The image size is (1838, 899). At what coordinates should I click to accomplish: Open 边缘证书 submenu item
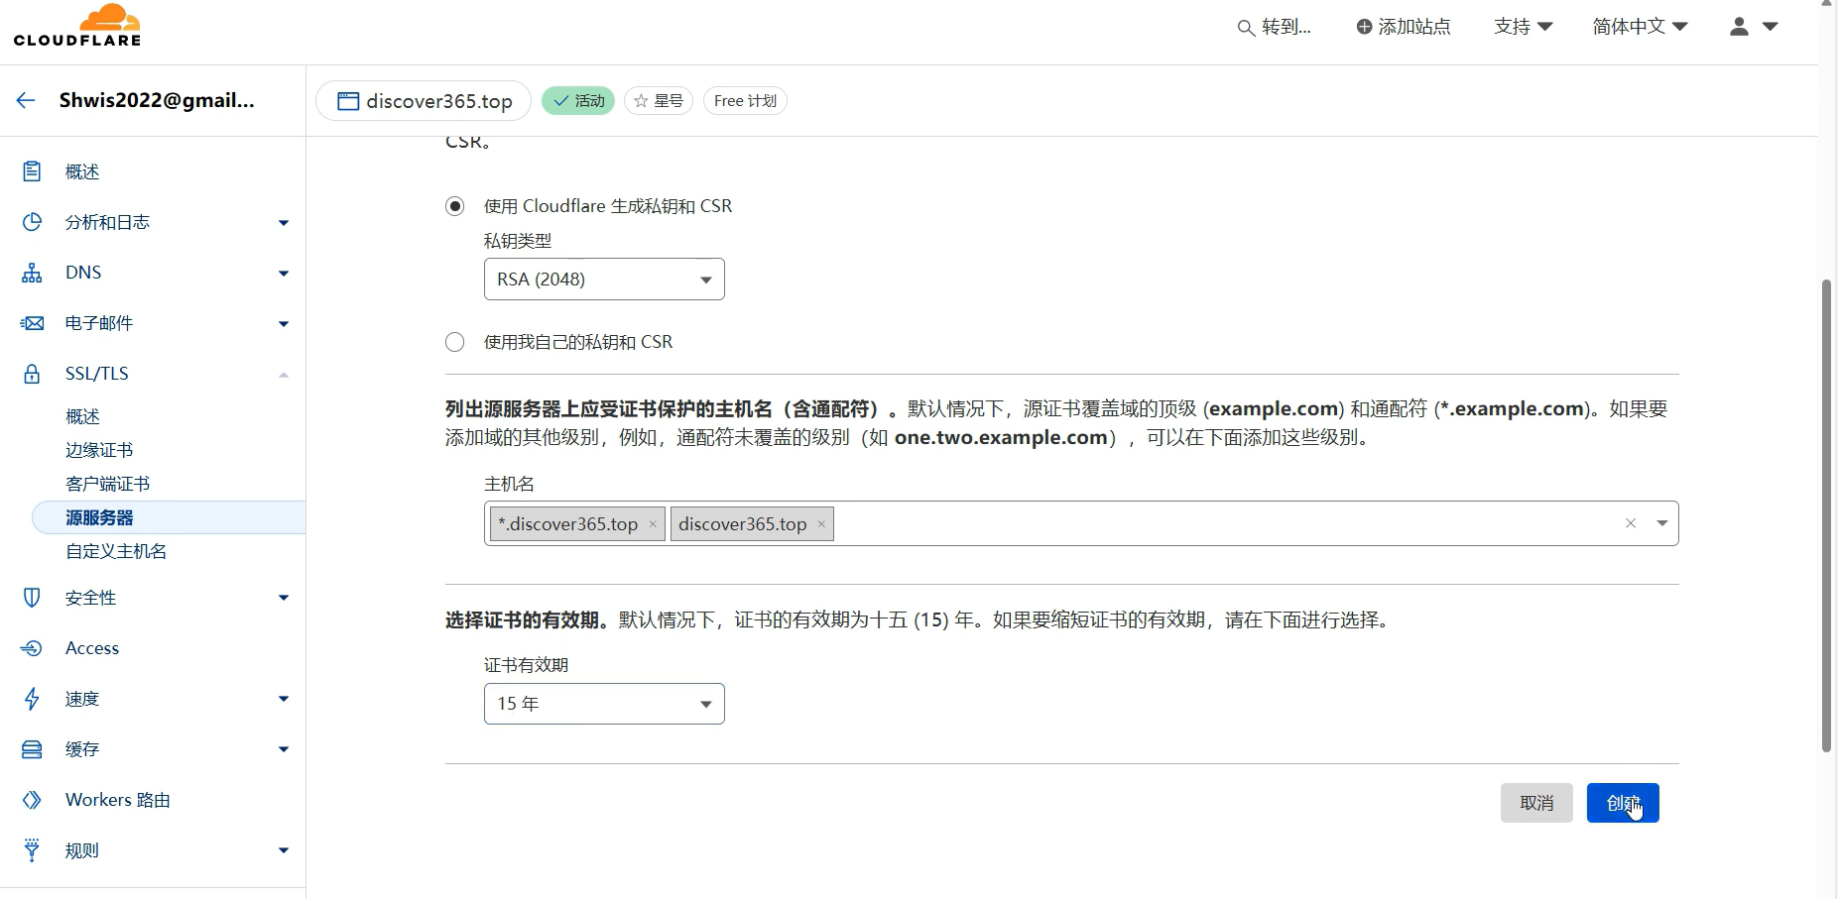pos(99,450)
